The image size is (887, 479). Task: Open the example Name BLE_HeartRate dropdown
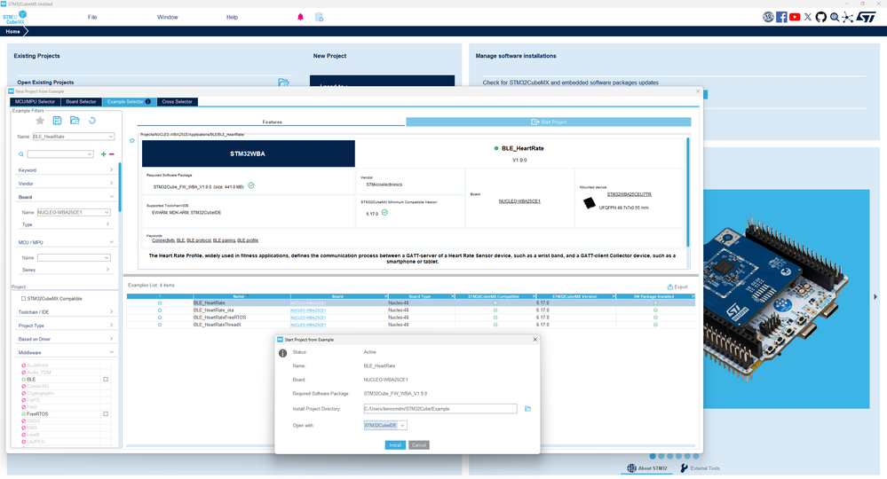tap(110, 137)
